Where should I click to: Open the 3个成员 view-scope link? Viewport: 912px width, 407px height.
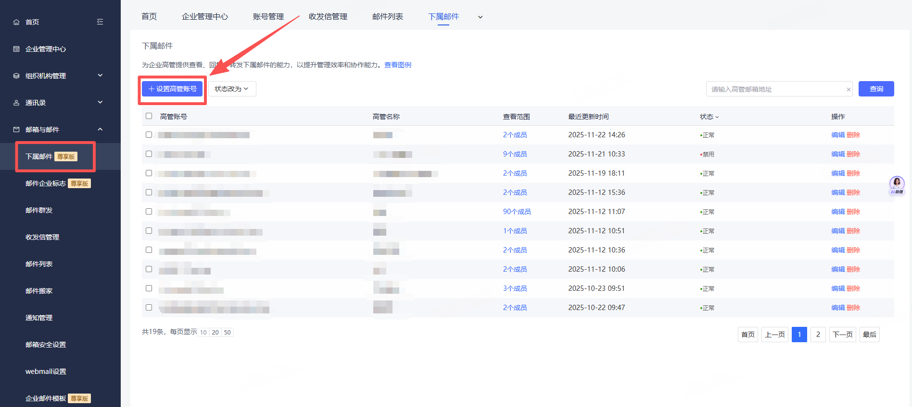click(515, 288)
